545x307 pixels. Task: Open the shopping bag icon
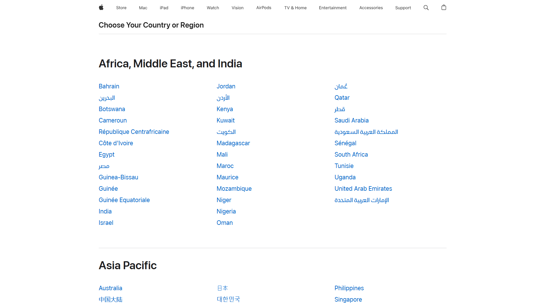click(444, 8)
